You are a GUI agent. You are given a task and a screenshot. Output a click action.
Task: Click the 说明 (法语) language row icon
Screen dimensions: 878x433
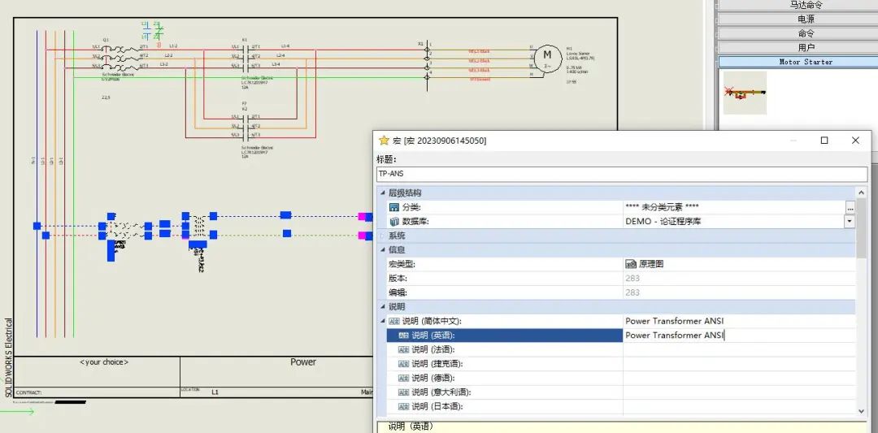click(403, 349)
